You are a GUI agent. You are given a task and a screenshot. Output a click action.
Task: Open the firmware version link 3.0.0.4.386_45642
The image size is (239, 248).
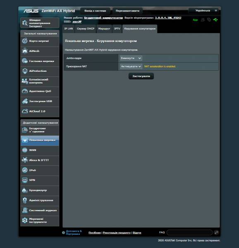point(168,18)
